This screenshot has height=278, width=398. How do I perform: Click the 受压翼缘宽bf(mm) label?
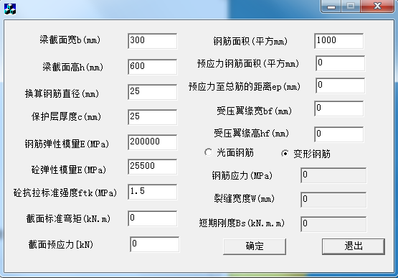pos(254,111)
